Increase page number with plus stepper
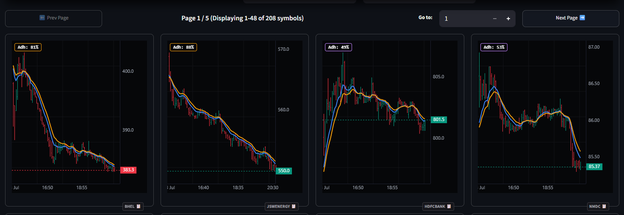This screenshot has height=215, width=624. tap(508, 19)
